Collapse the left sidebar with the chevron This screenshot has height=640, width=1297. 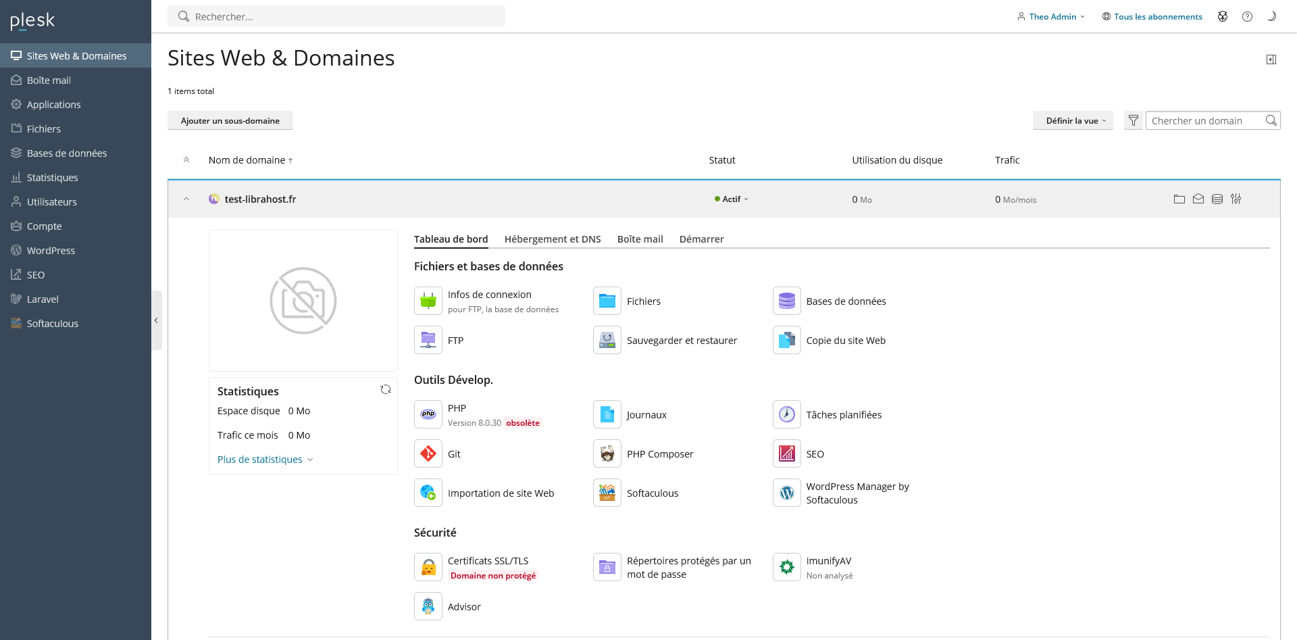157,320
